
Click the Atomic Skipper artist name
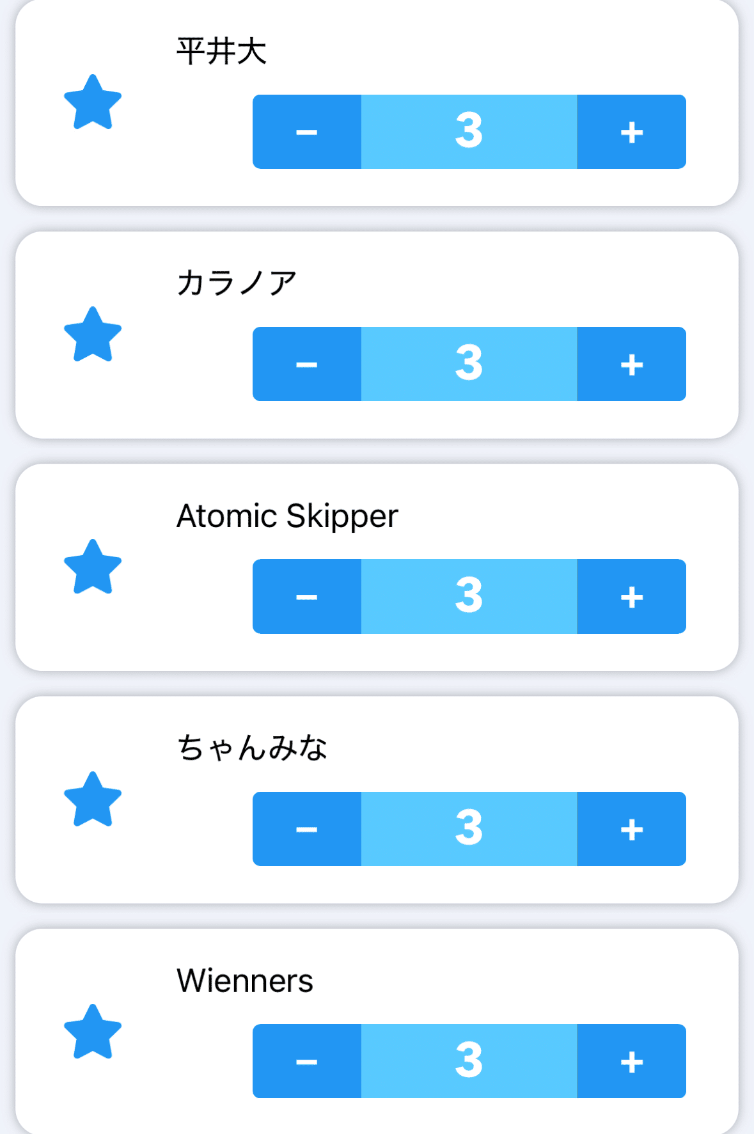287,516
